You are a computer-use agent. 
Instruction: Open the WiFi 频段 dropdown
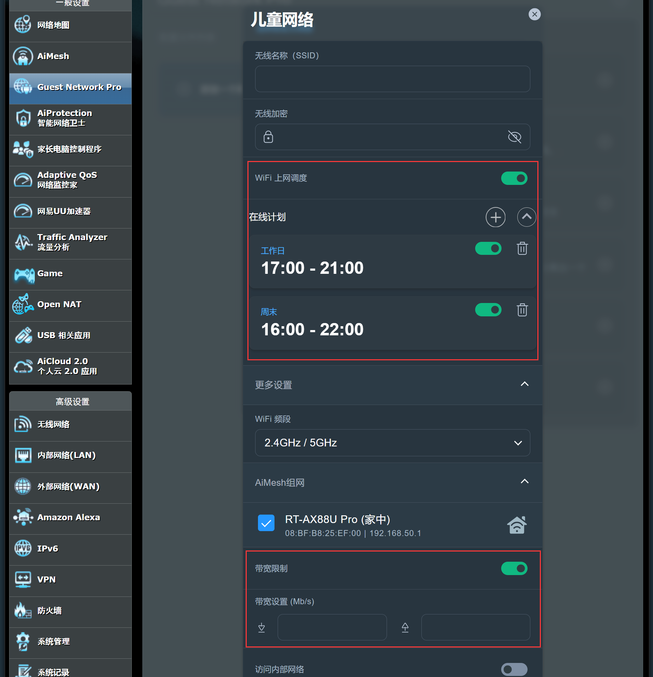(393, 443)
